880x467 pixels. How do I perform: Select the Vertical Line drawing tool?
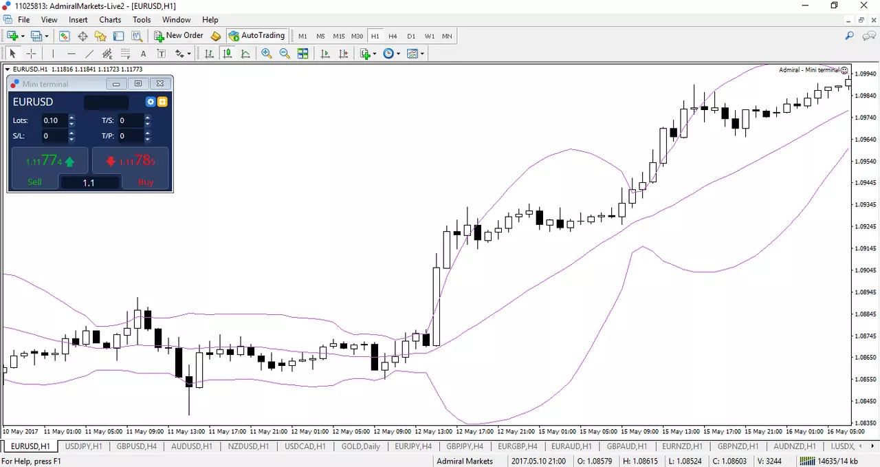click(x=53, y=54)
